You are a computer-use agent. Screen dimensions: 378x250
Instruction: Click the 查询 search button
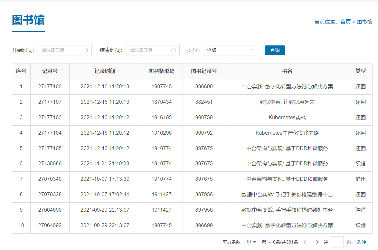click(x=275, y=50)
